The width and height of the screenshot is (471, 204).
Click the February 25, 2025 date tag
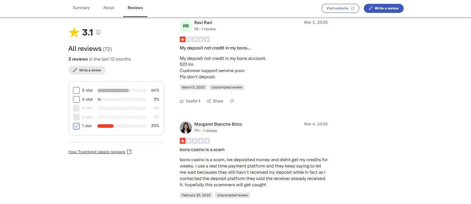196,195
